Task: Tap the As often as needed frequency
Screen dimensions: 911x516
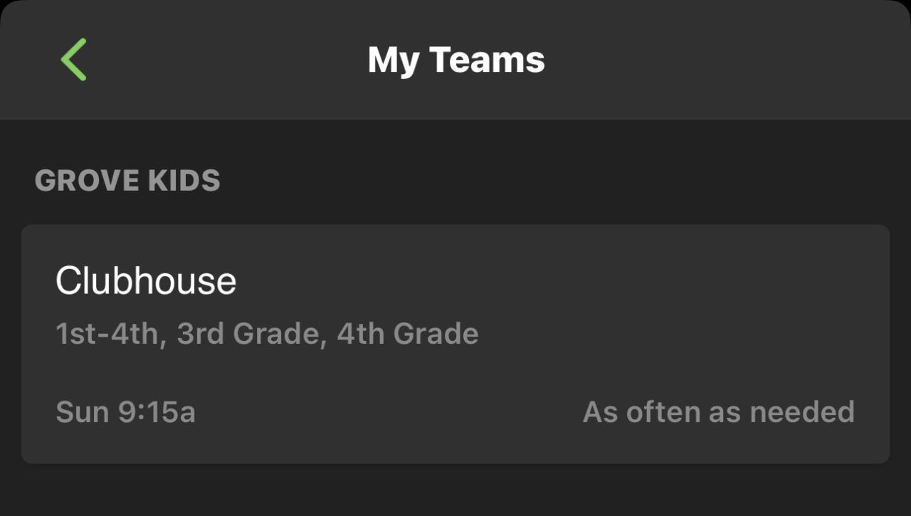Action: coord(718,412)
